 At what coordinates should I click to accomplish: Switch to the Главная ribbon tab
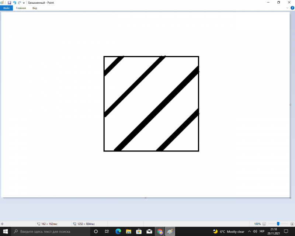(21, 8)
